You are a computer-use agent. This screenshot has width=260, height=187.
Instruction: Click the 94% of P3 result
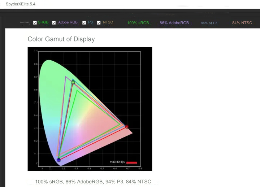pyautogui.click(x=209, y=23)
